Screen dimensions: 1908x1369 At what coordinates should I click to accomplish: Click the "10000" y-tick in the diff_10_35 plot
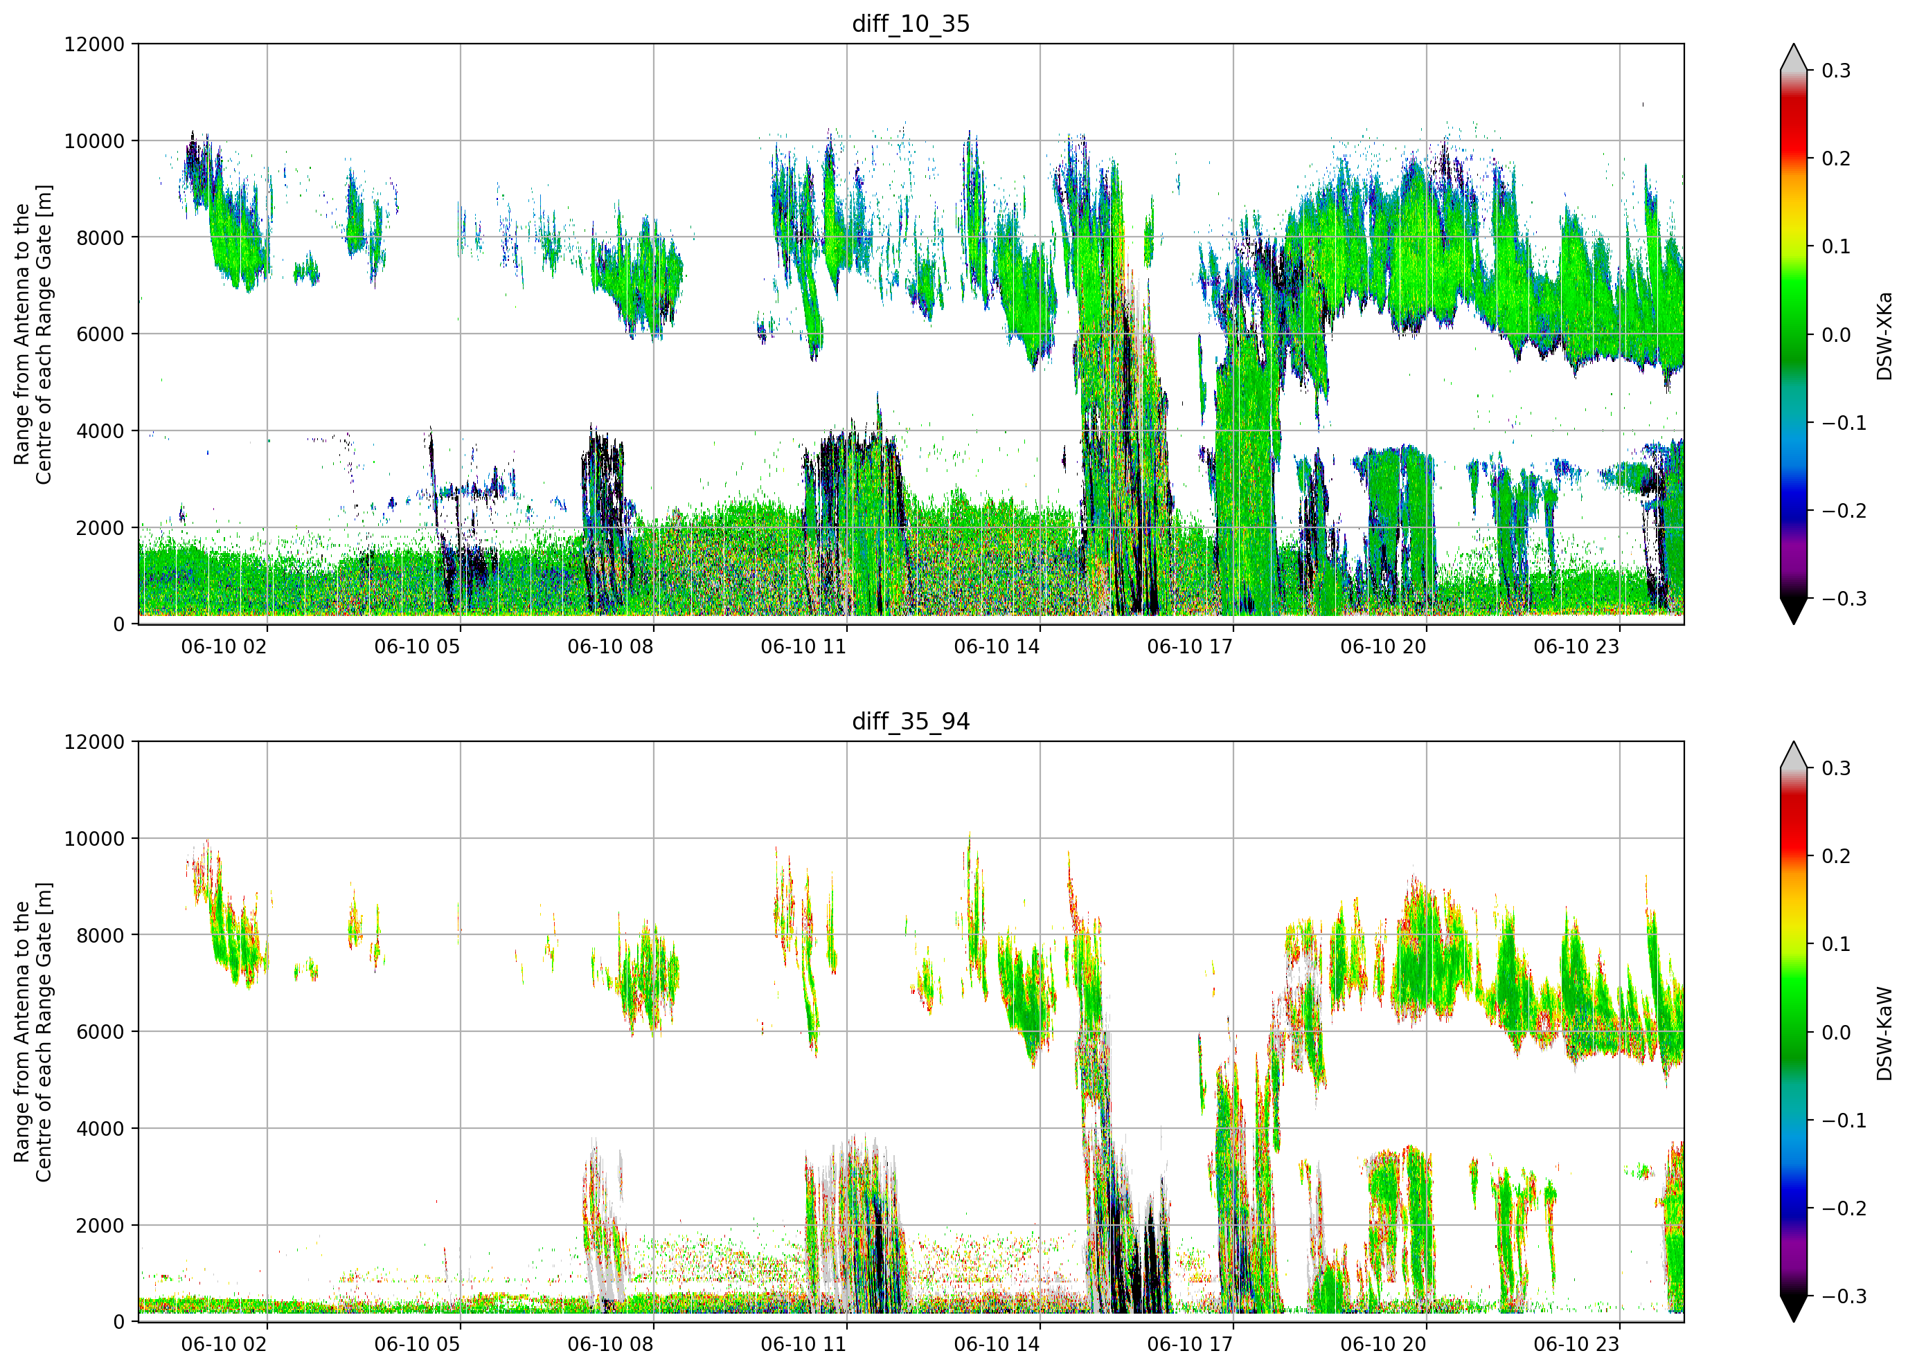tap(94, 141)
